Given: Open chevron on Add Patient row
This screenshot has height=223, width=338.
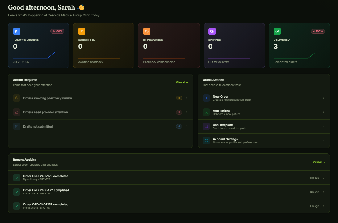Looking at the screenshot, I should point(323,112).
